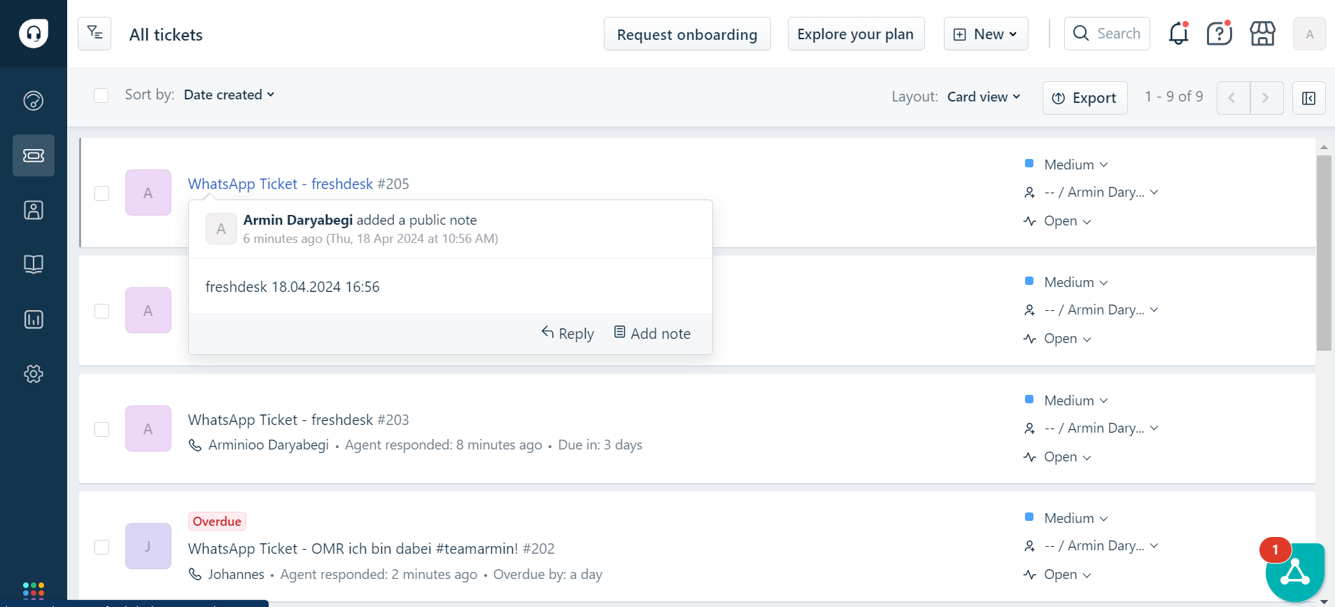1335x607 pixels.
Task: Go to previous page of tickets
Action: 1233,98
